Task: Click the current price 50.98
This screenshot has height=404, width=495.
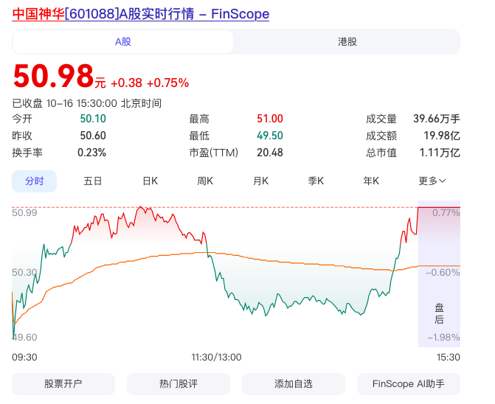Action: tap(53, 76)
